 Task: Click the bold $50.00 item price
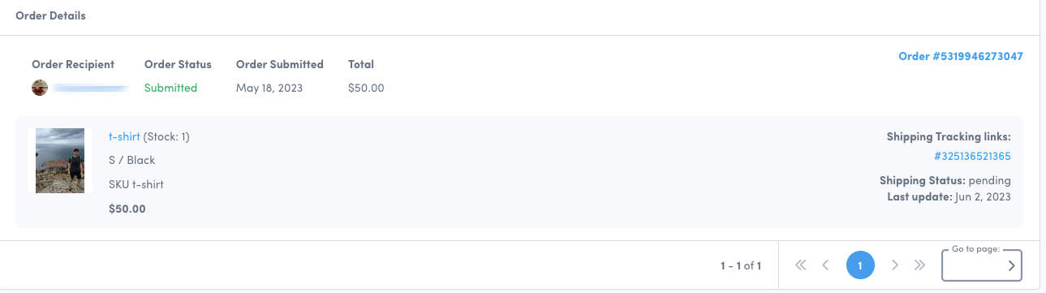tap(127, 209)
